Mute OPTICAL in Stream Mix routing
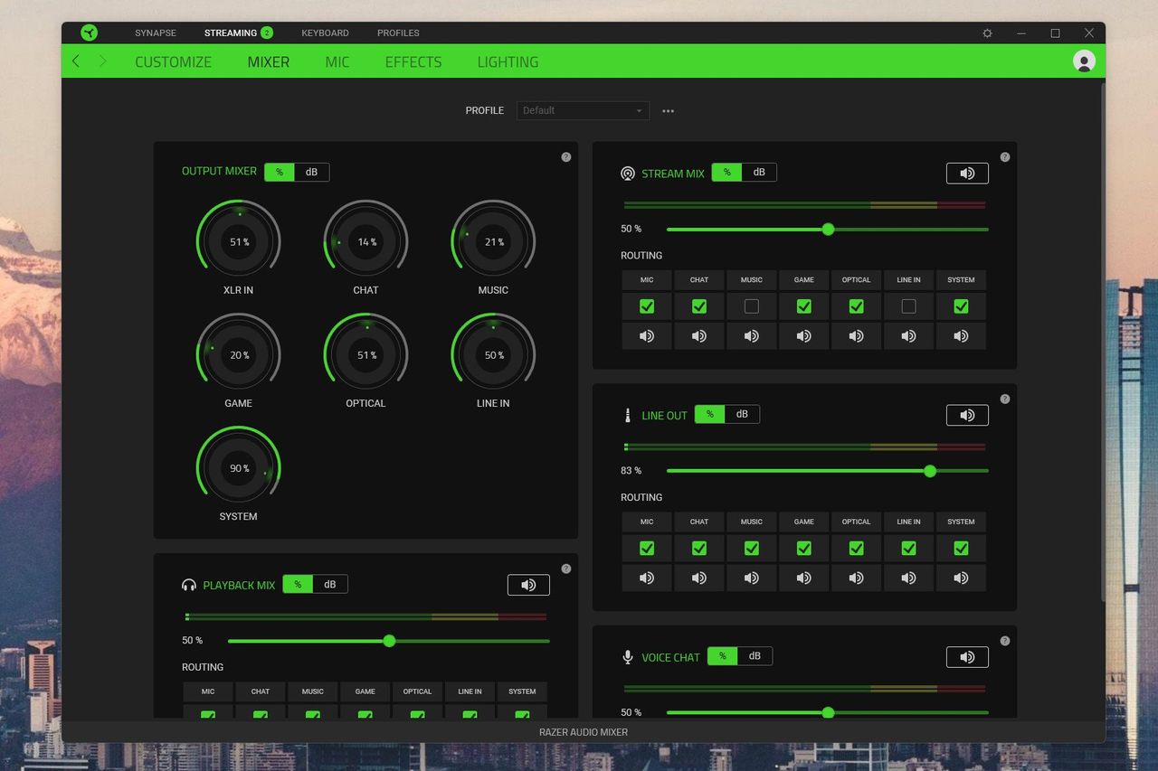This screenshot has width=1158, height=771. click(857, 336)
